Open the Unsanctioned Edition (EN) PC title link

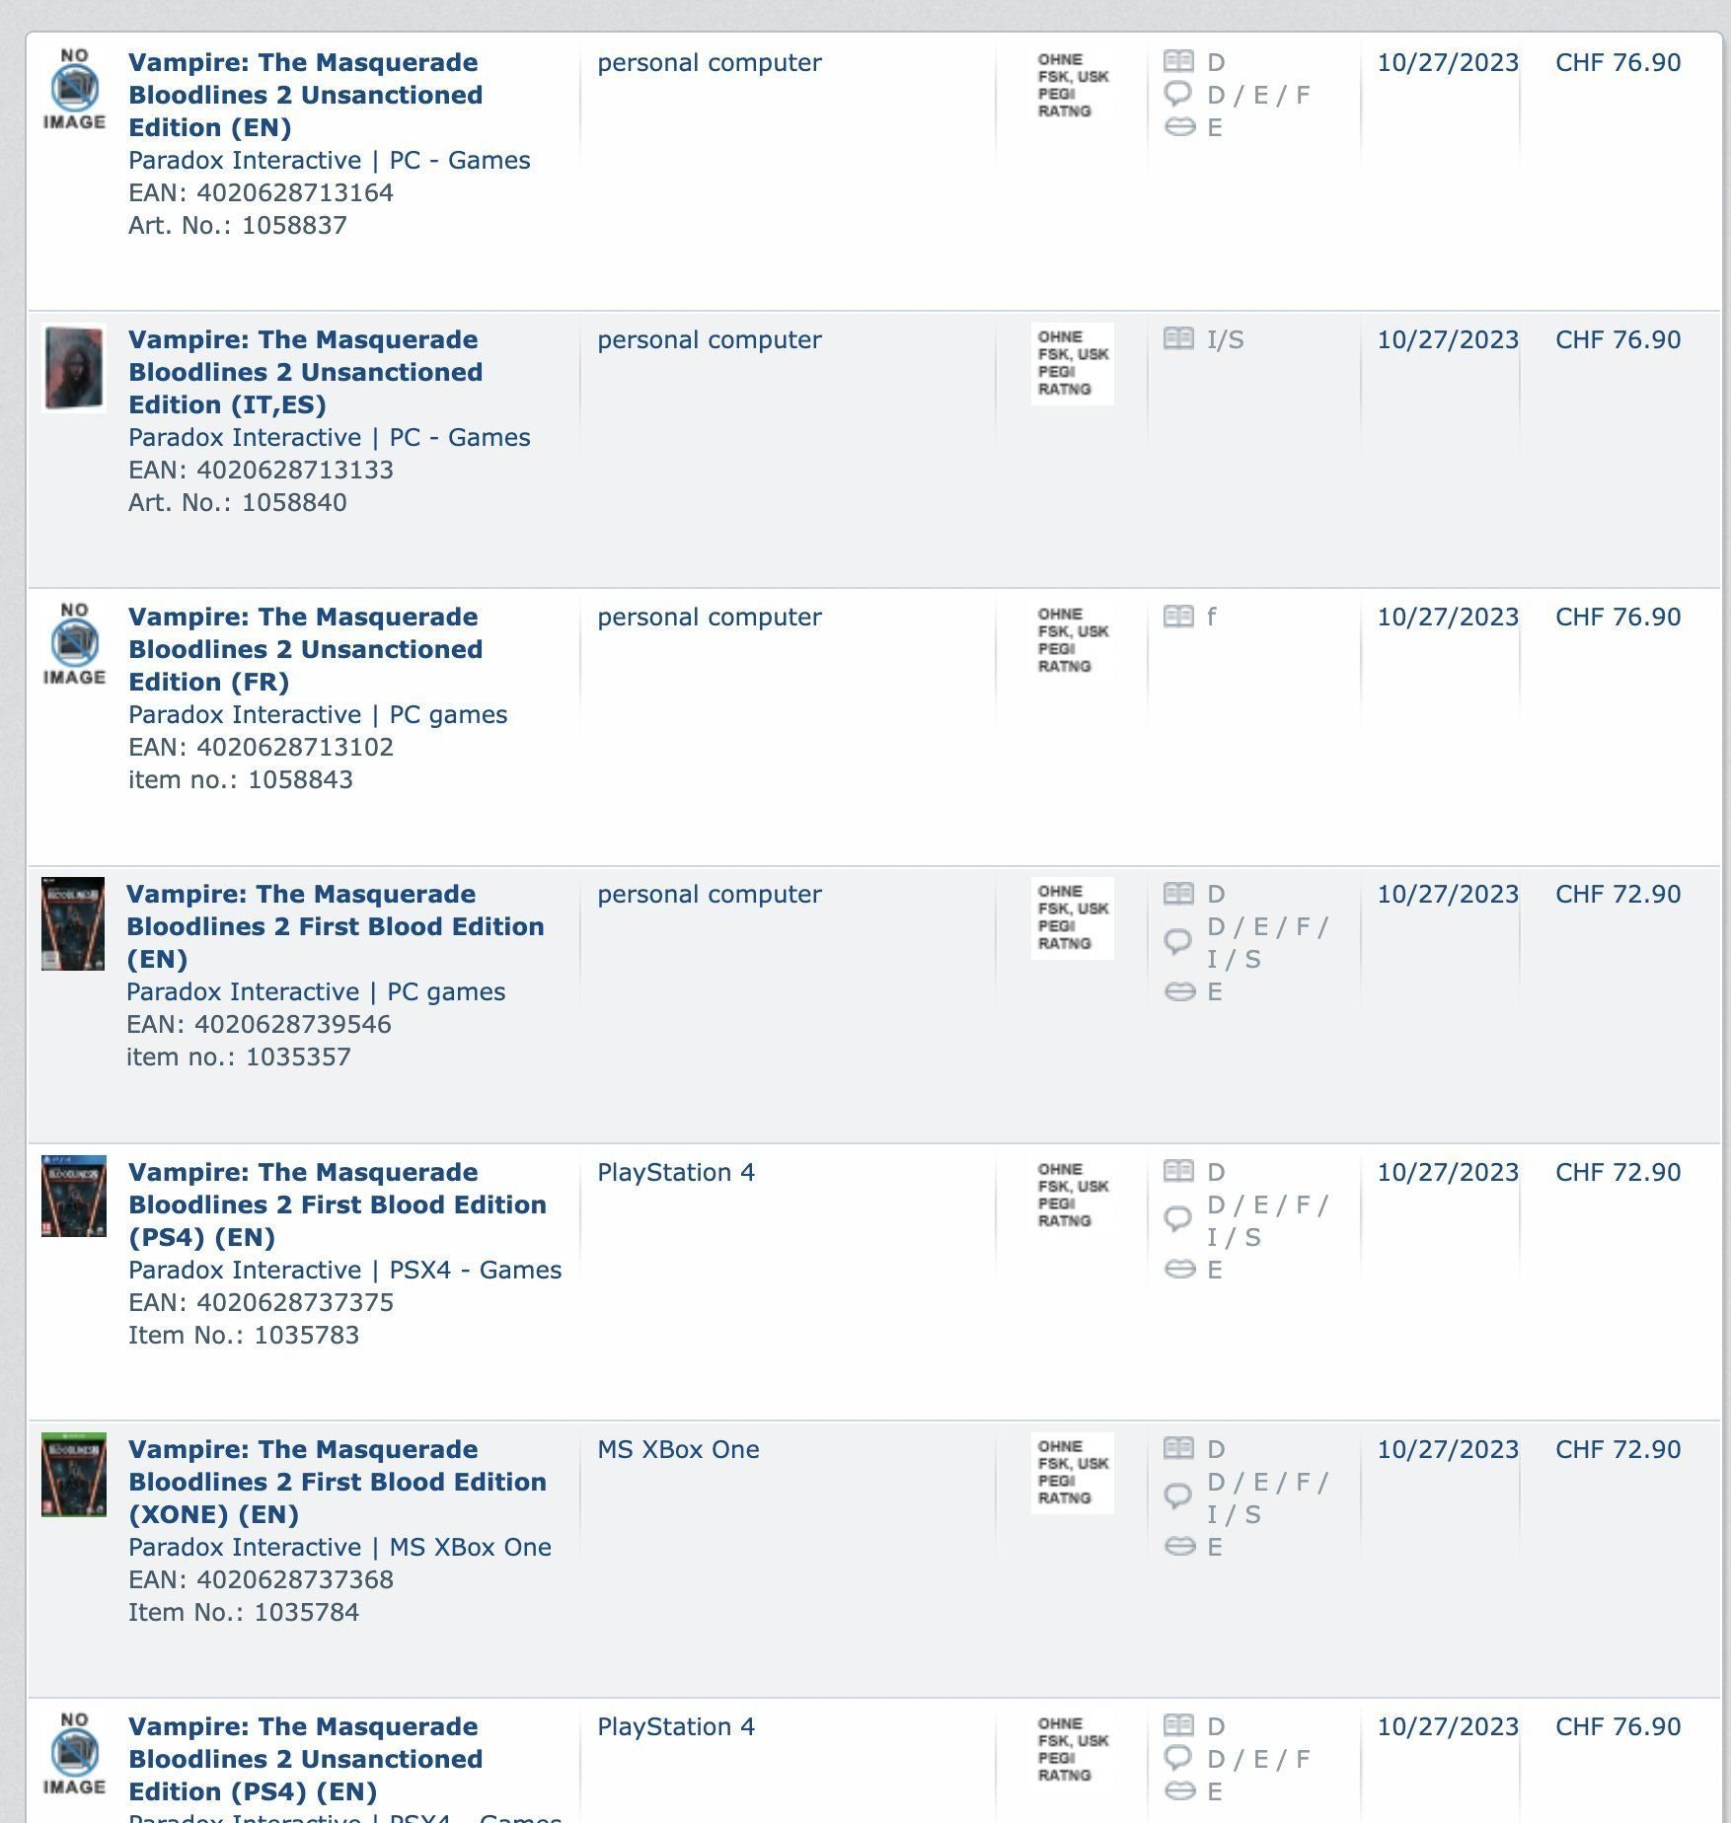point(305,95)
